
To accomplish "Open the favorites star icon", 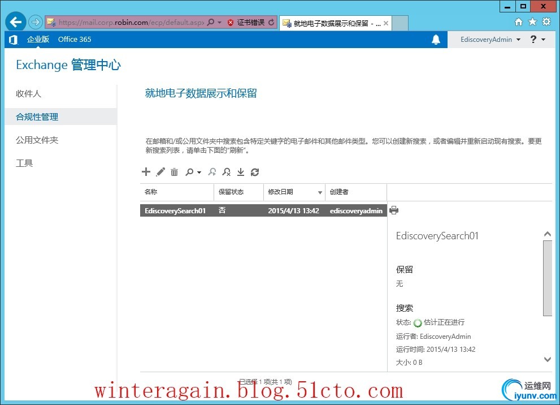I will (532, 22).
